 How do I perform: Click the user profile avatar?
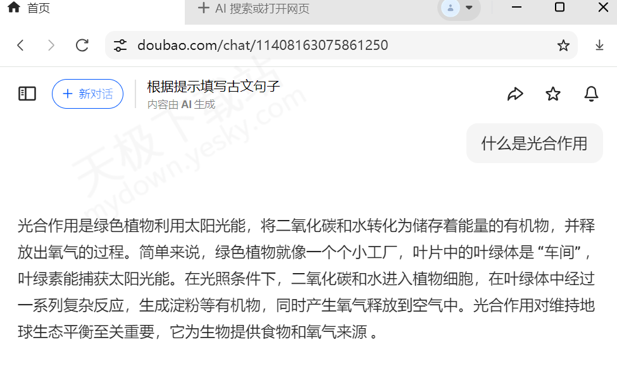[451, 8]
